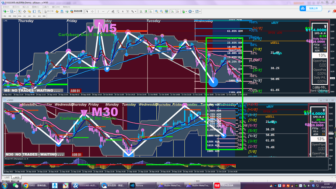
Task: Select the Fibonacci retracement tool
Action: click(x=118, y=11)
